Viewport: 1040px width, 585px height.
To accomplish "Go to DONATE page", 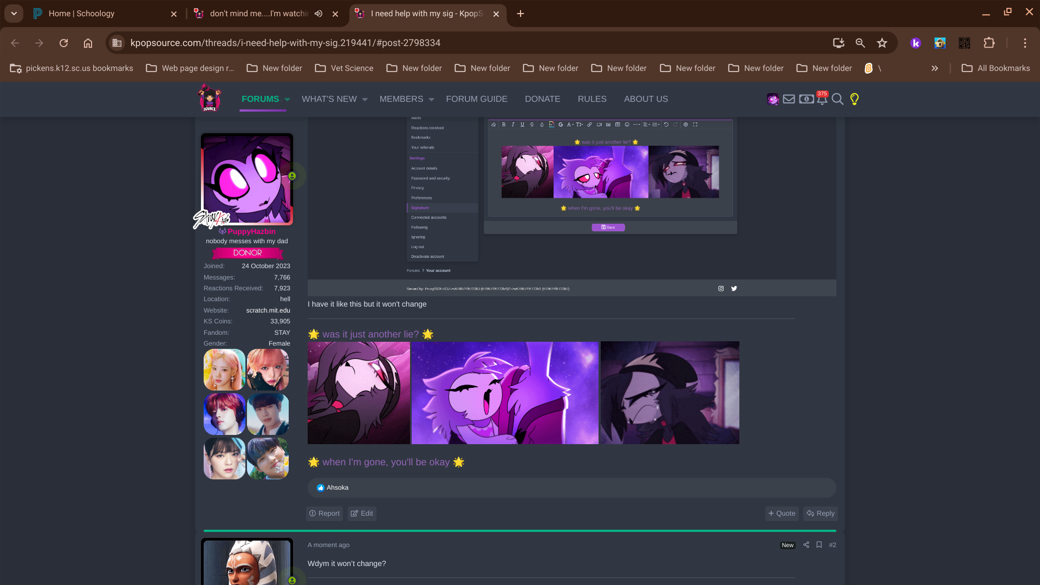I will tap(543, 99).
